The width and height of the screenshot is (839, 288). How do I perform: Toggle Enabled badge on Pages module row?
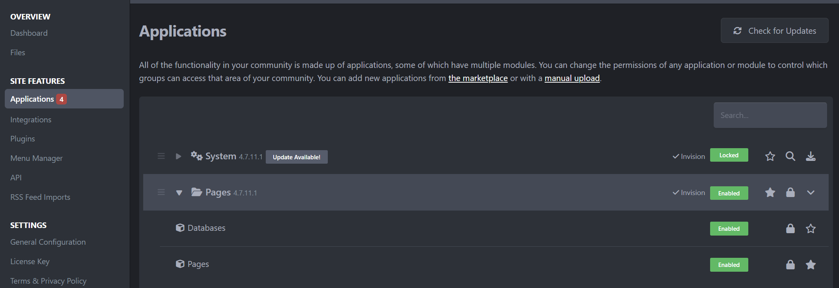729,265
